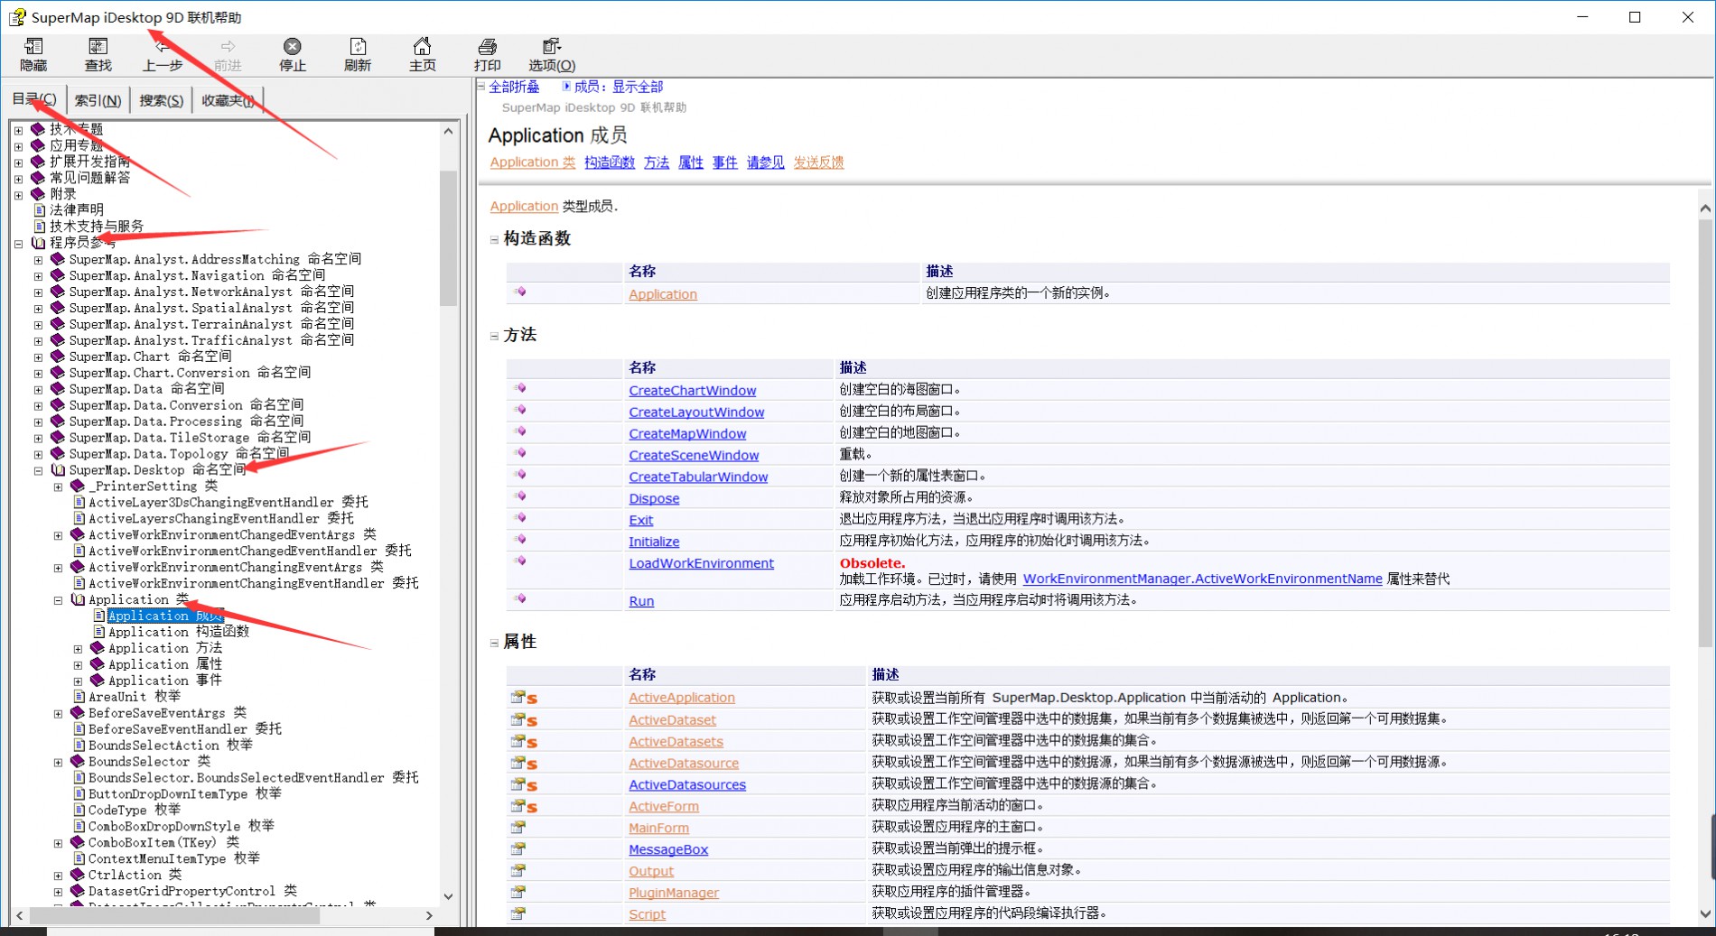The height and width of the screenshot is (936, 1716).
Task: Click the AreaUnit 枚举 page icon
Action: pos(79,697)
